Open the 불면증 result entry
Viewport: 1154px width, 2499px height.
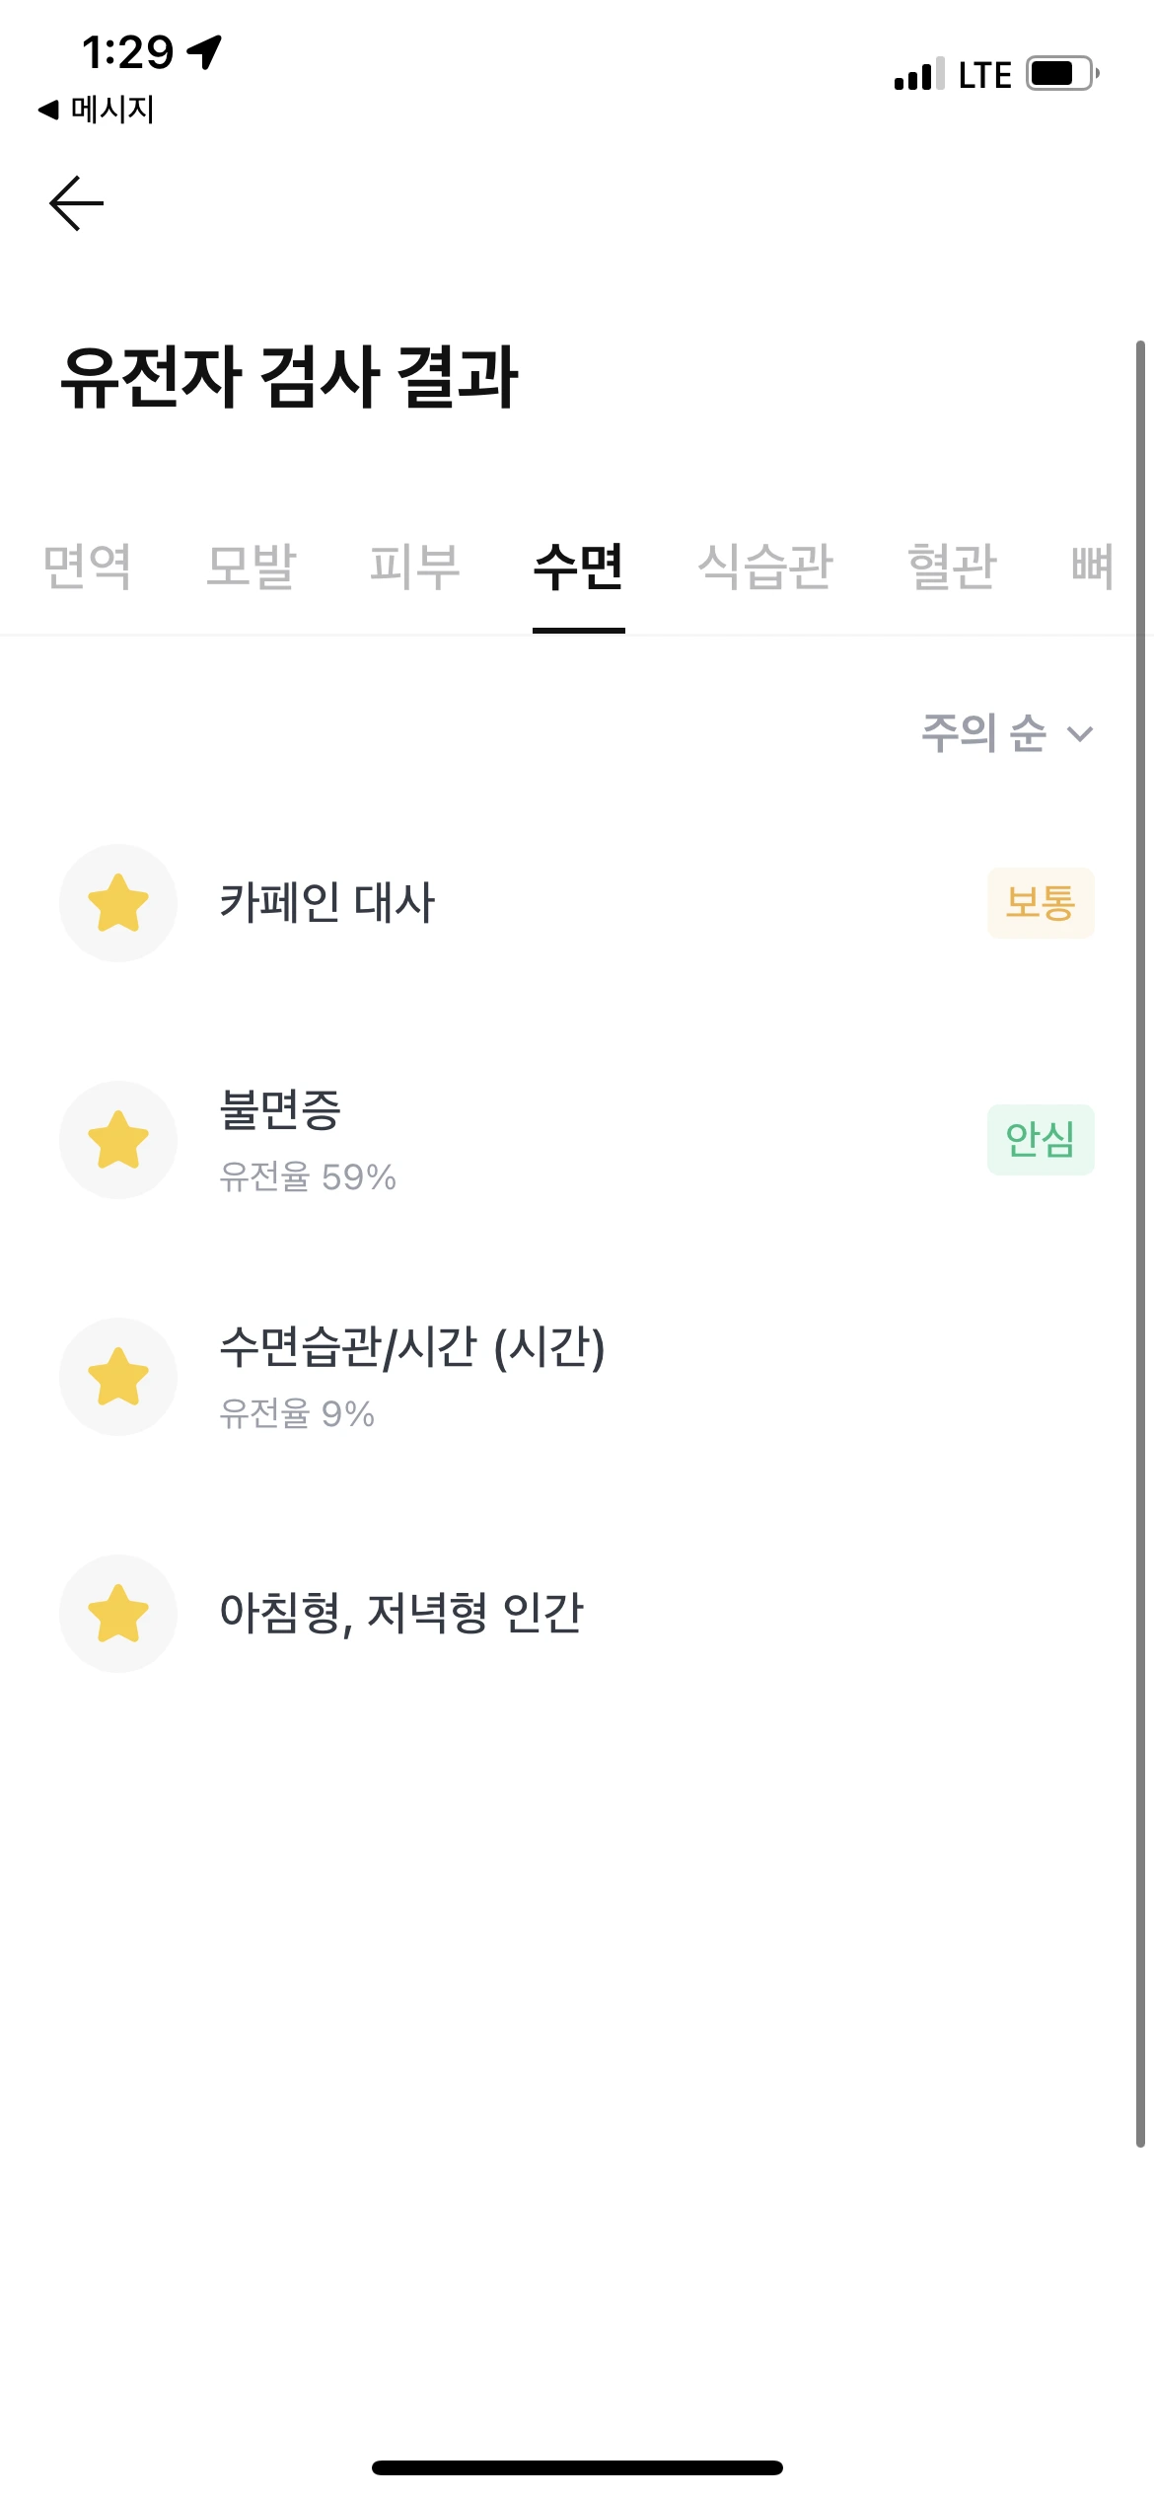(577, 1140)
